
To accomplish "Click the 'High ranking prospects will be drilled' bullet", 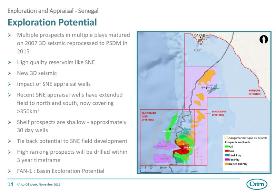I will click(72, 156).
